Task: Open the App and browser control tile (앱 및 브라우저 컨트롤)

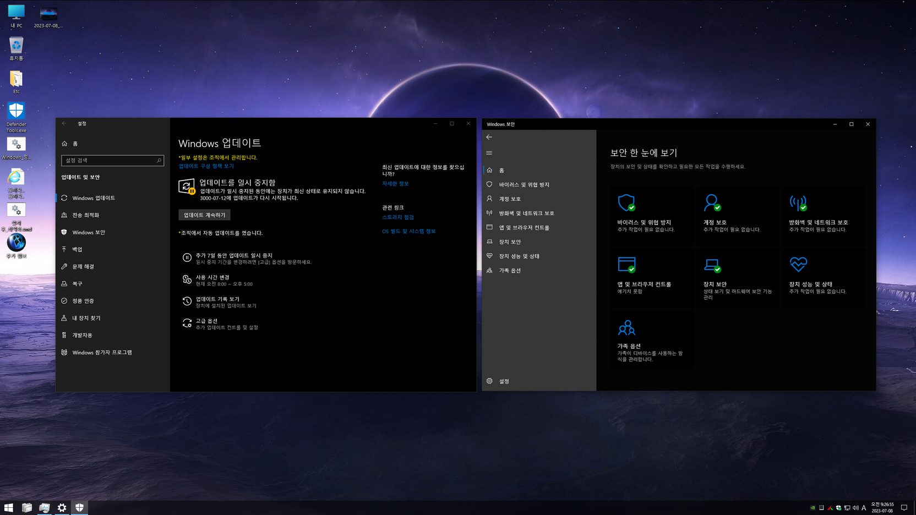Action: [651, 278]
